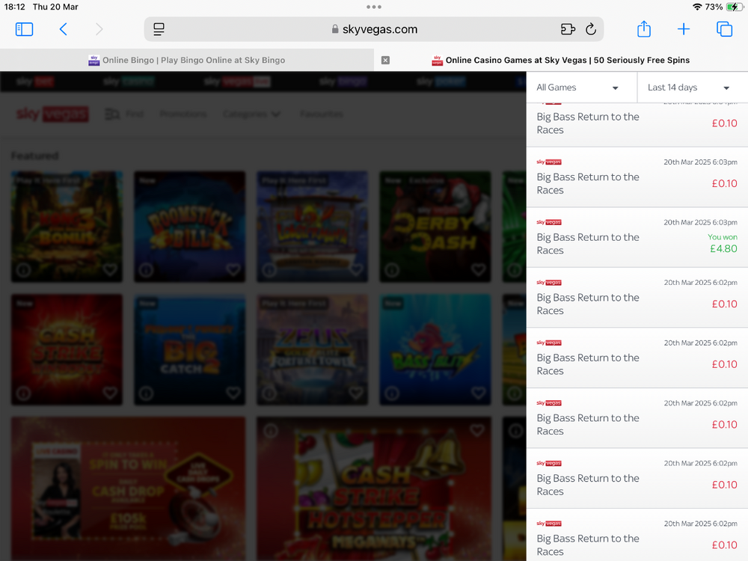Screen dimensions: 748x561
Task: Tap the skyvegas.com address bar
Action: coord(374,29)
